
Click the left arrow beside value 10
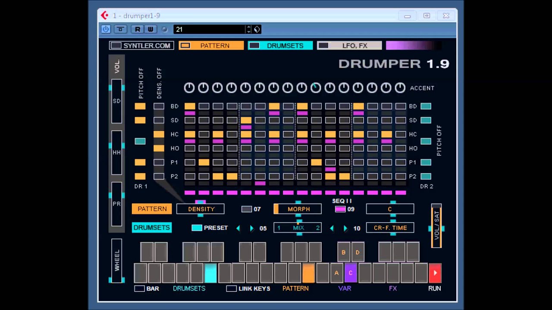coord(332,228)
